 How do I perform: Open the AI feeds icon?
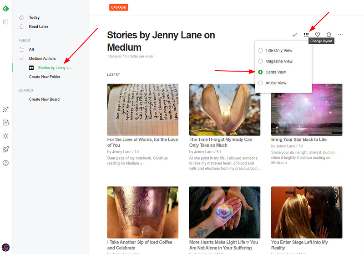tap(5, 123)
